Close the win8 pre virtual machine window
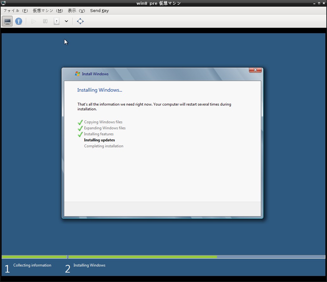Screen dimensions: 327x282 (324, 3)
